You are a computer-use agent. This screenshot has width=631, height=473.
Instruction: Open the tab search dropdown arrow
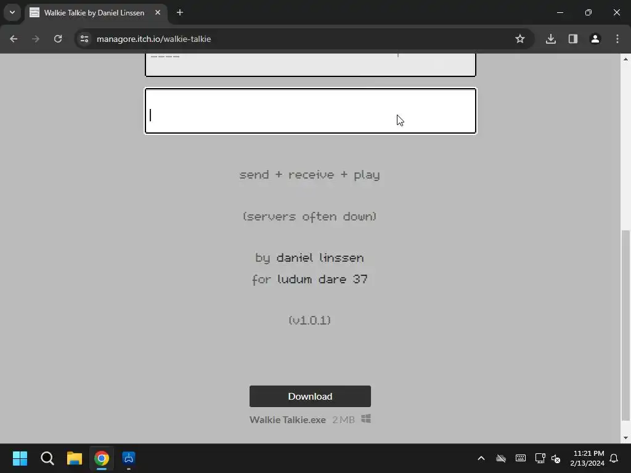(x=12, y=12)
